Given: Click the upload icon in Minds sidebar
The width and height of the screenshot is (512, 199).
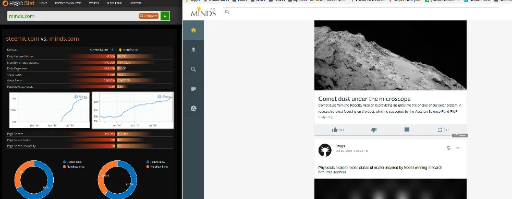Looking at the screenshot, I should pyautogui.click(x=193, y=50).
